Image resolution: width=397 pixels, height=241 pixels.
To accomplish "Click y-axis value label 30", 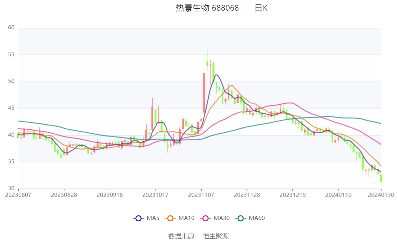I will coord(11,188).
